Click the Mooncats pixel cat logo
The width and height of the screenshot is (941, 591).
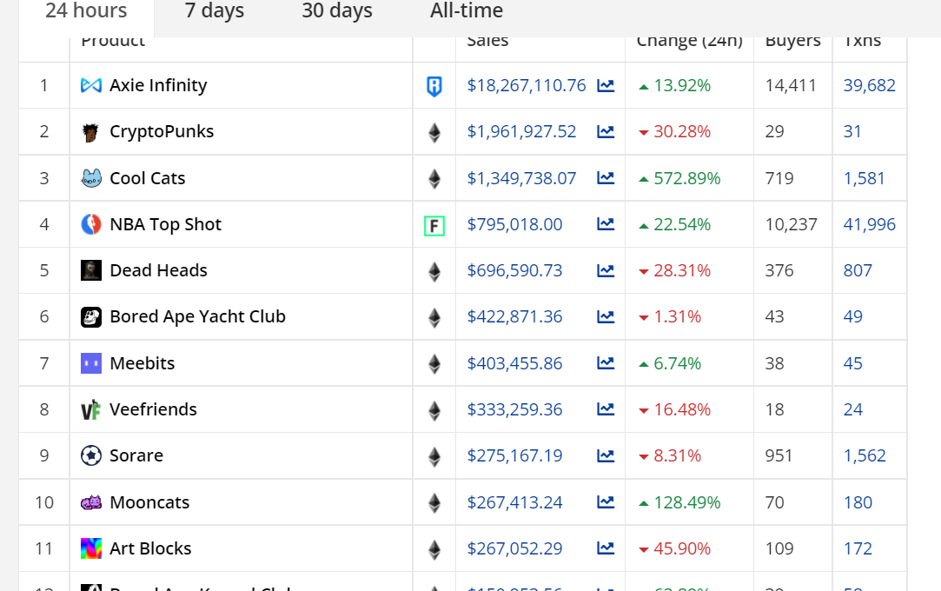click(x=91, y=502)
